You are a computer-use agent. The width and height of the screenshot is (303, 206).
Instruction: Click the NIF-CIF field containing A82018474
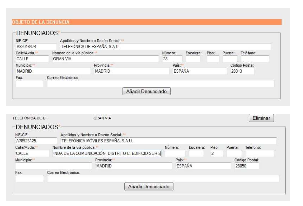pos(36,47)
